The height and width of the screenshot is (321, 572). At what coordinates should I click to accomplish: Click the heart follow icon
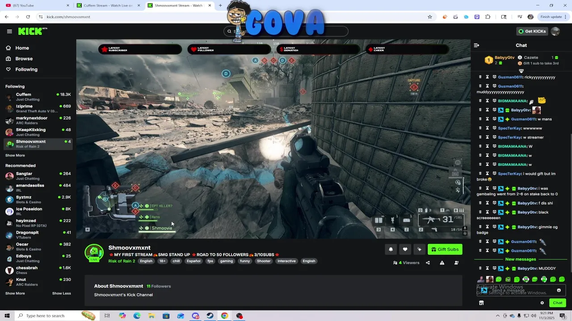(x=405, y=249)
